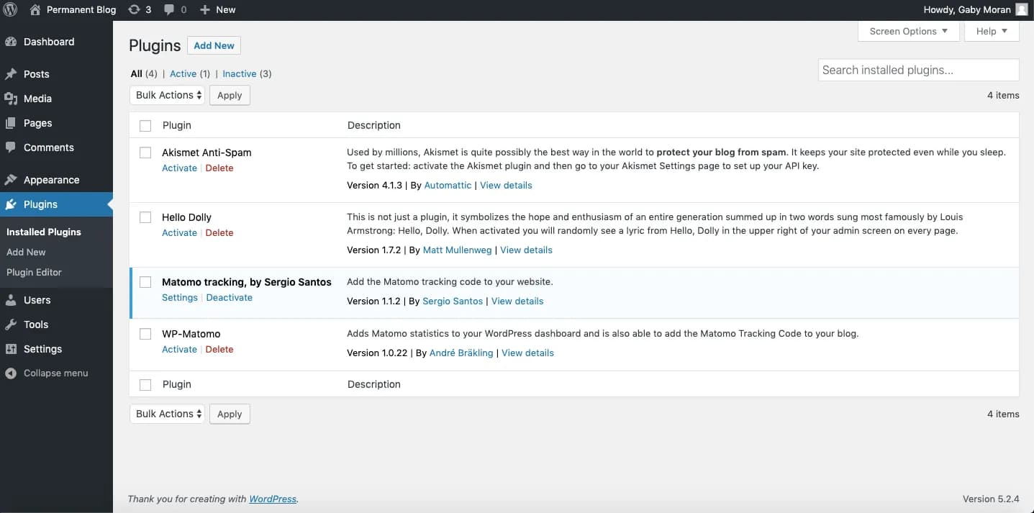
Task: Click the Permanent Blog site name
Action: pos(81,10)
